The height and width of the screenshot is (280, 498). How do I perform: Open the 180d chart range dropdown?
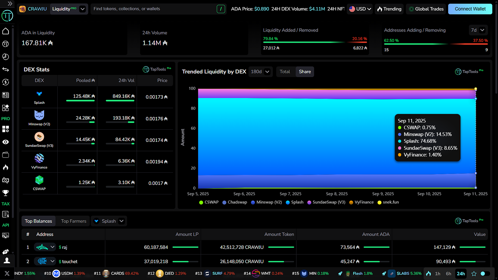(260, 71)
